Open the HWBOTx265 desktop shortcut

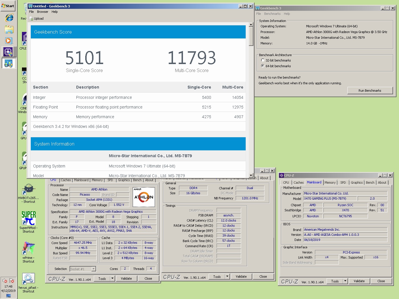click(x=28, y=194)
